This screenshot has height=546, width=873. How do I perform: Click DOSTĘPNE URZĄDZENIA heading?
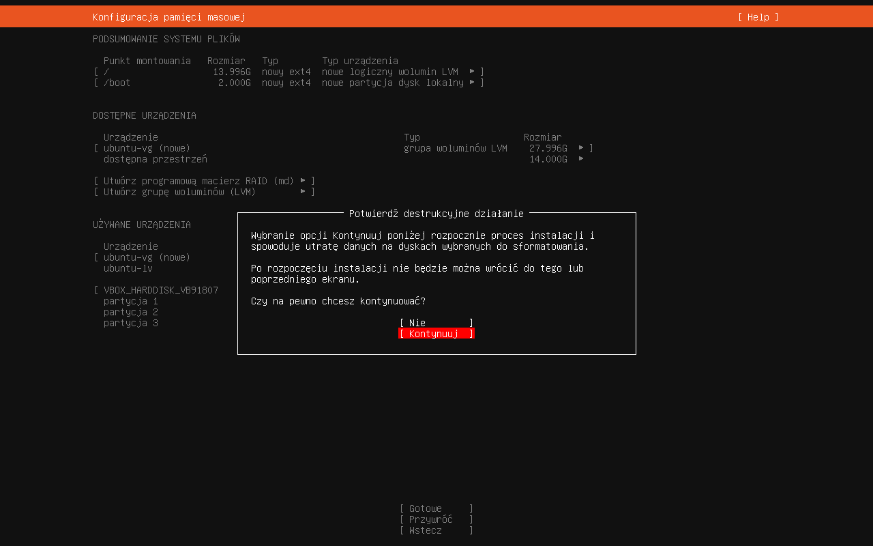(x=145, y=115)
